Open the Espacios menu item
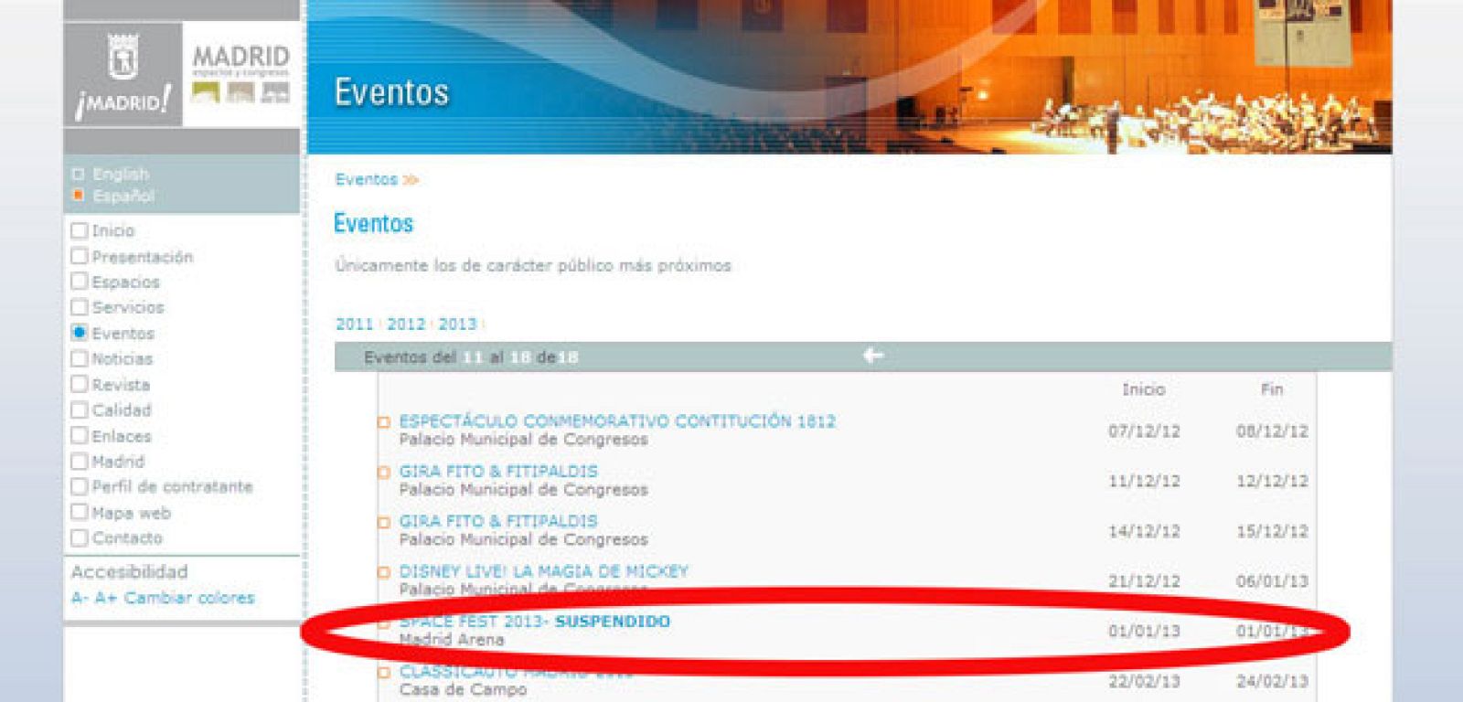 tap(125, 282)
